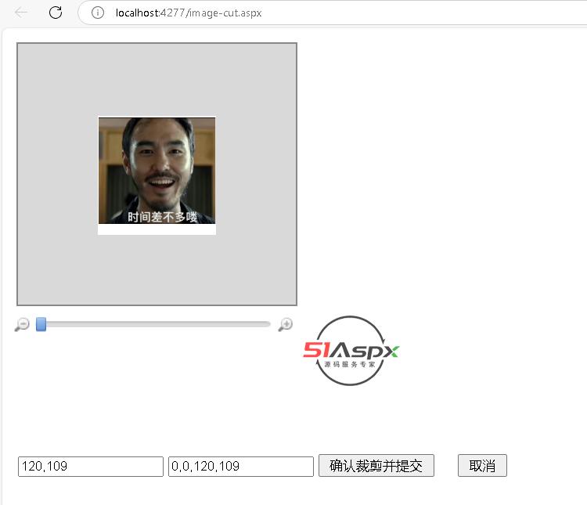Image resolution: width=587 pixels, height=505 pixels.
Task: Click the 取消 cancel button
Action: [482, 466]
